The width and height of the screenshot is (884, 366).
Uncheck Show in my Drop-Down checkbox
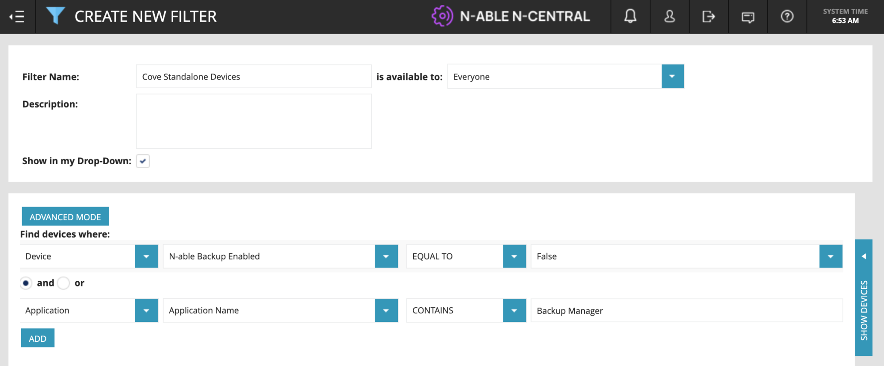coord(143,161)
